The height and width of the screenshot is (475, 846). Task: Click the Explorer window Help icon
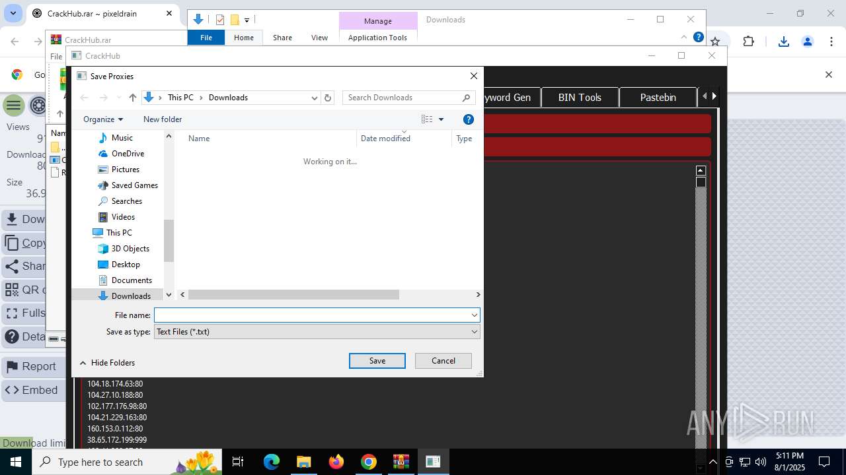coord(698,38)
